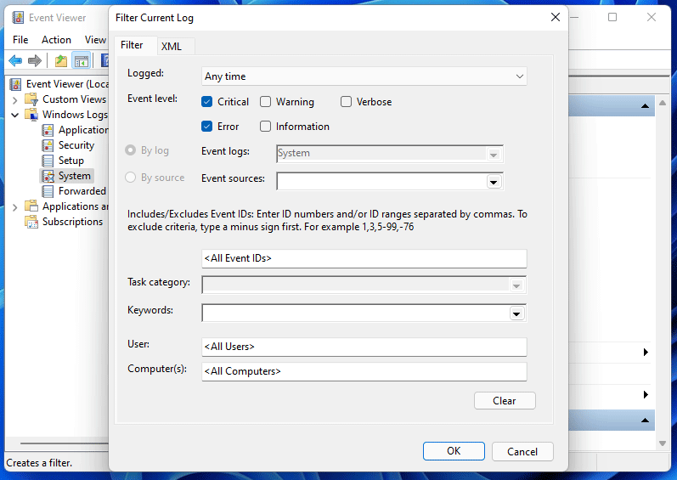Click the Forwarded Events log icon
This screenshot has width=677, height=480.
tap(48, 191)
